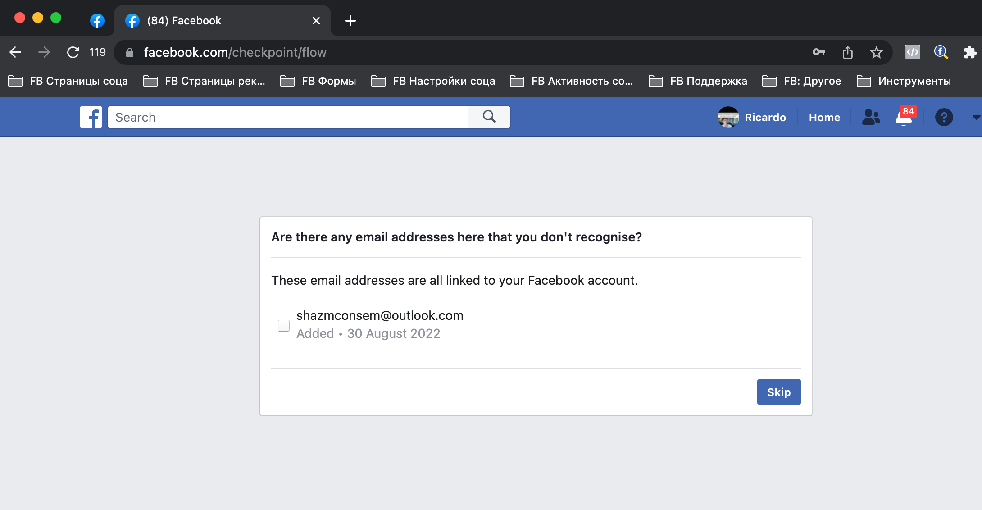Open the FB Настройки соца bookmark folder
982x510 pixels.
433,81
